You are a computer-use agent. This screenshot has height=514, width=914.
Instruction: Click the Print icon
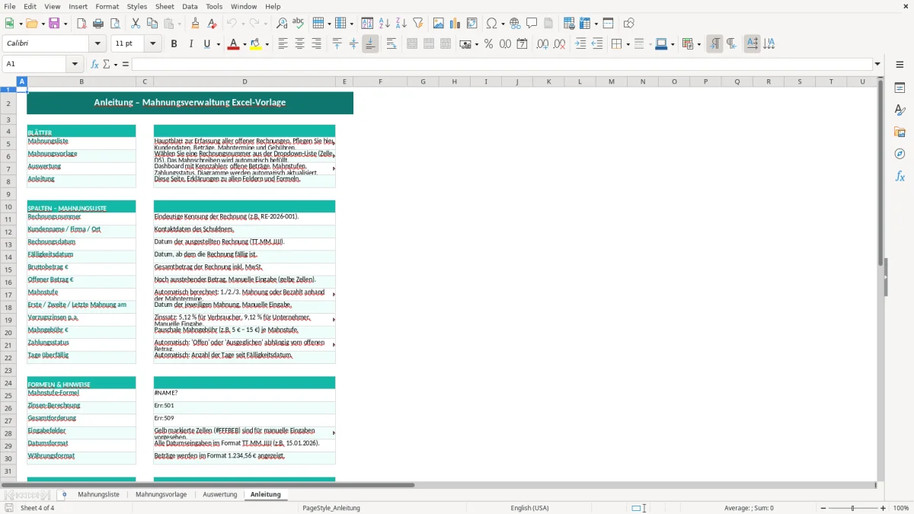[x=97, y=24]
